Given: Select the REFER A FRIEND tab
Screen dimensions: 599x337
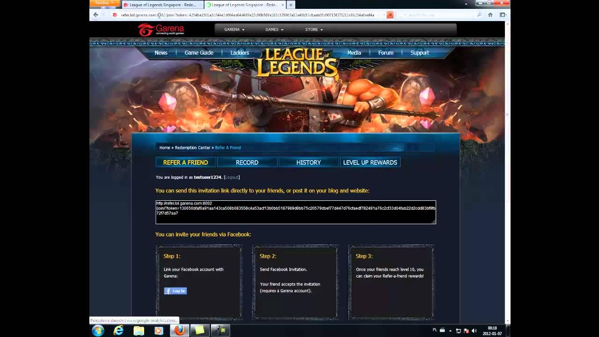Looking at the screenshot, I should (x=185, y=162).
